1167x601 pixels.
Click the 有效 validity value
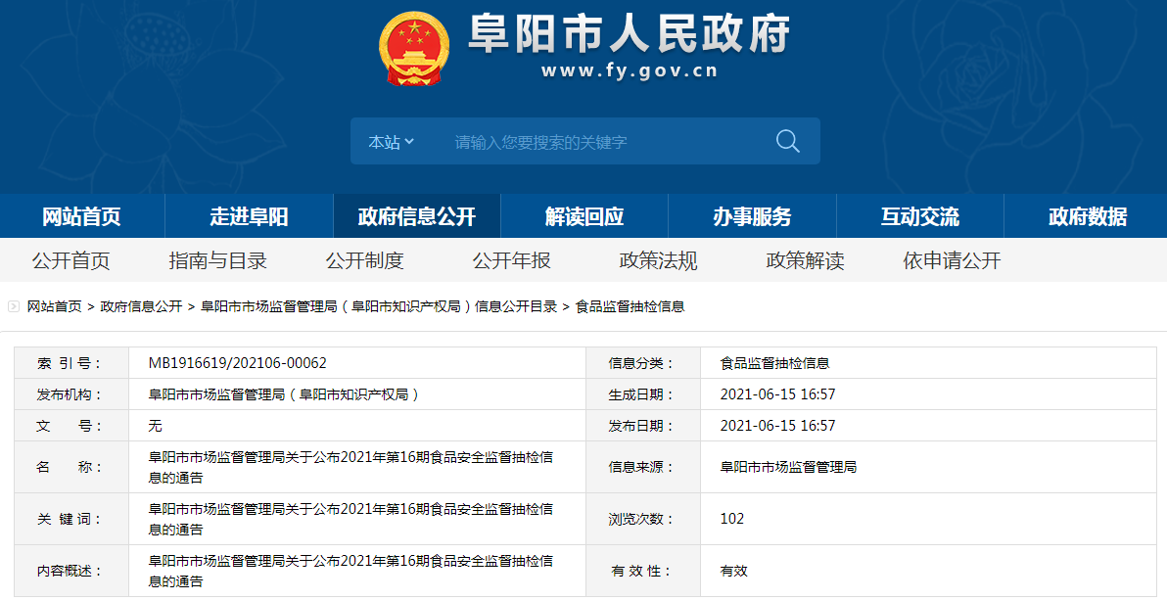[x=733, y=572]
